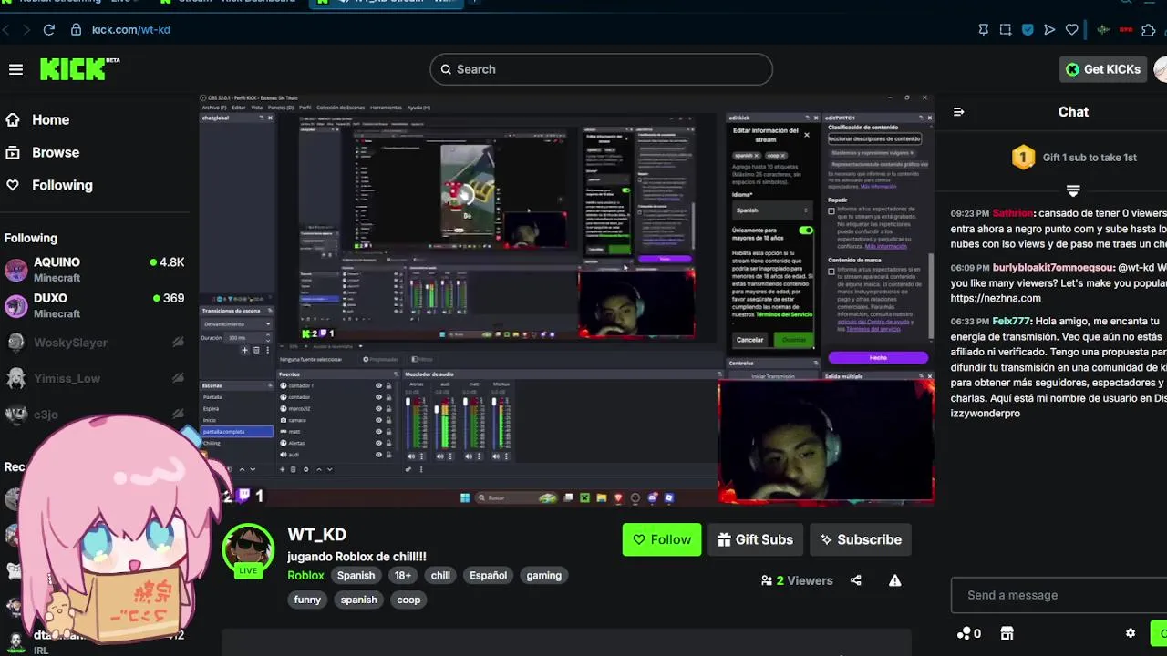1167x656 pixels.
Task: Collapse chat with the arrow icon
Action: click(958, 112)
